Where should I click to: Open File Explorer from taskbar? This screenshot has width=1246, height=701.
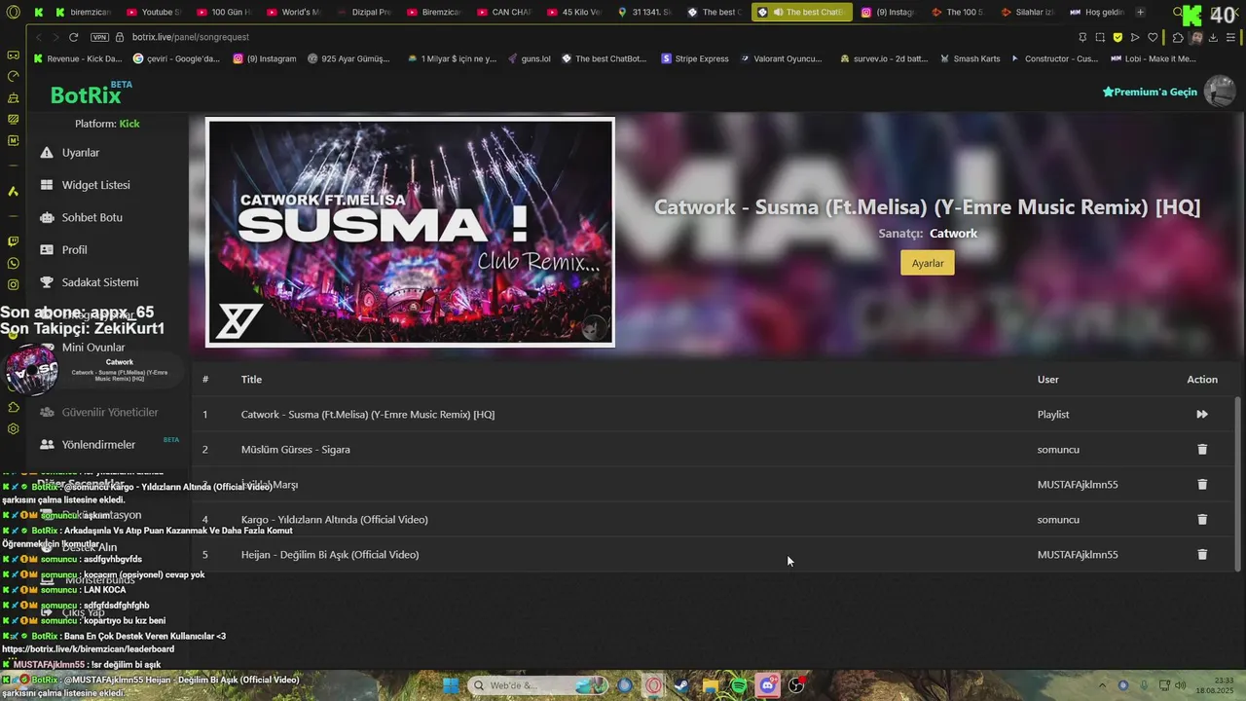coord(711,685)
